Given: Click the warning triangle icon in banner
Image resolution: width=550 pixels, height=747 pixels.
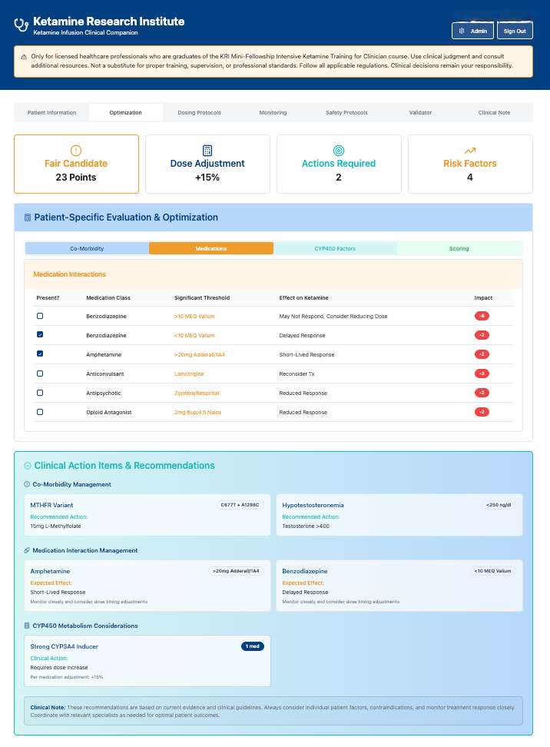Looking at the screenshot, I should pos(22,56).
